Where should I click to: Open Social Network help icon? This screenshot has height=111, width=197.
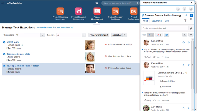click(184, 9)
